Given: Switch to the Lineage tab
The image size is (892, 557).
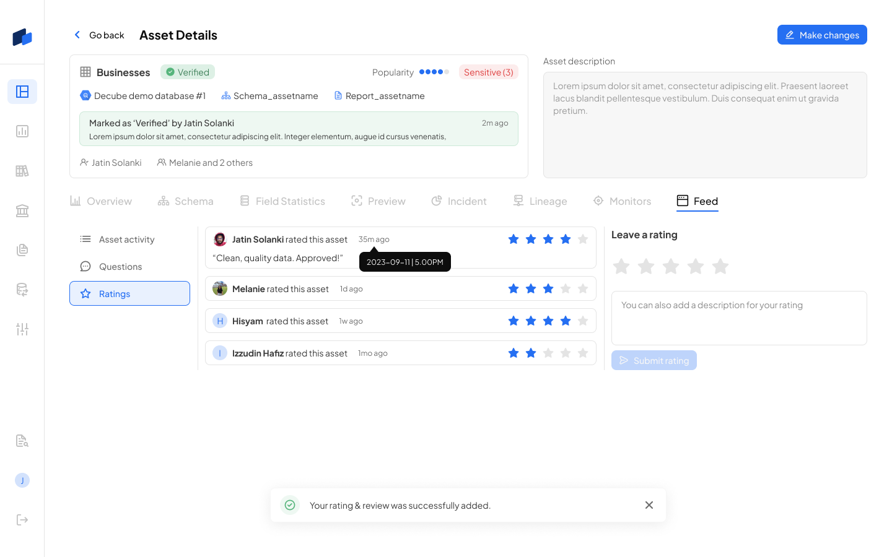Looking at the screenshot, I should tap(540, 201).
